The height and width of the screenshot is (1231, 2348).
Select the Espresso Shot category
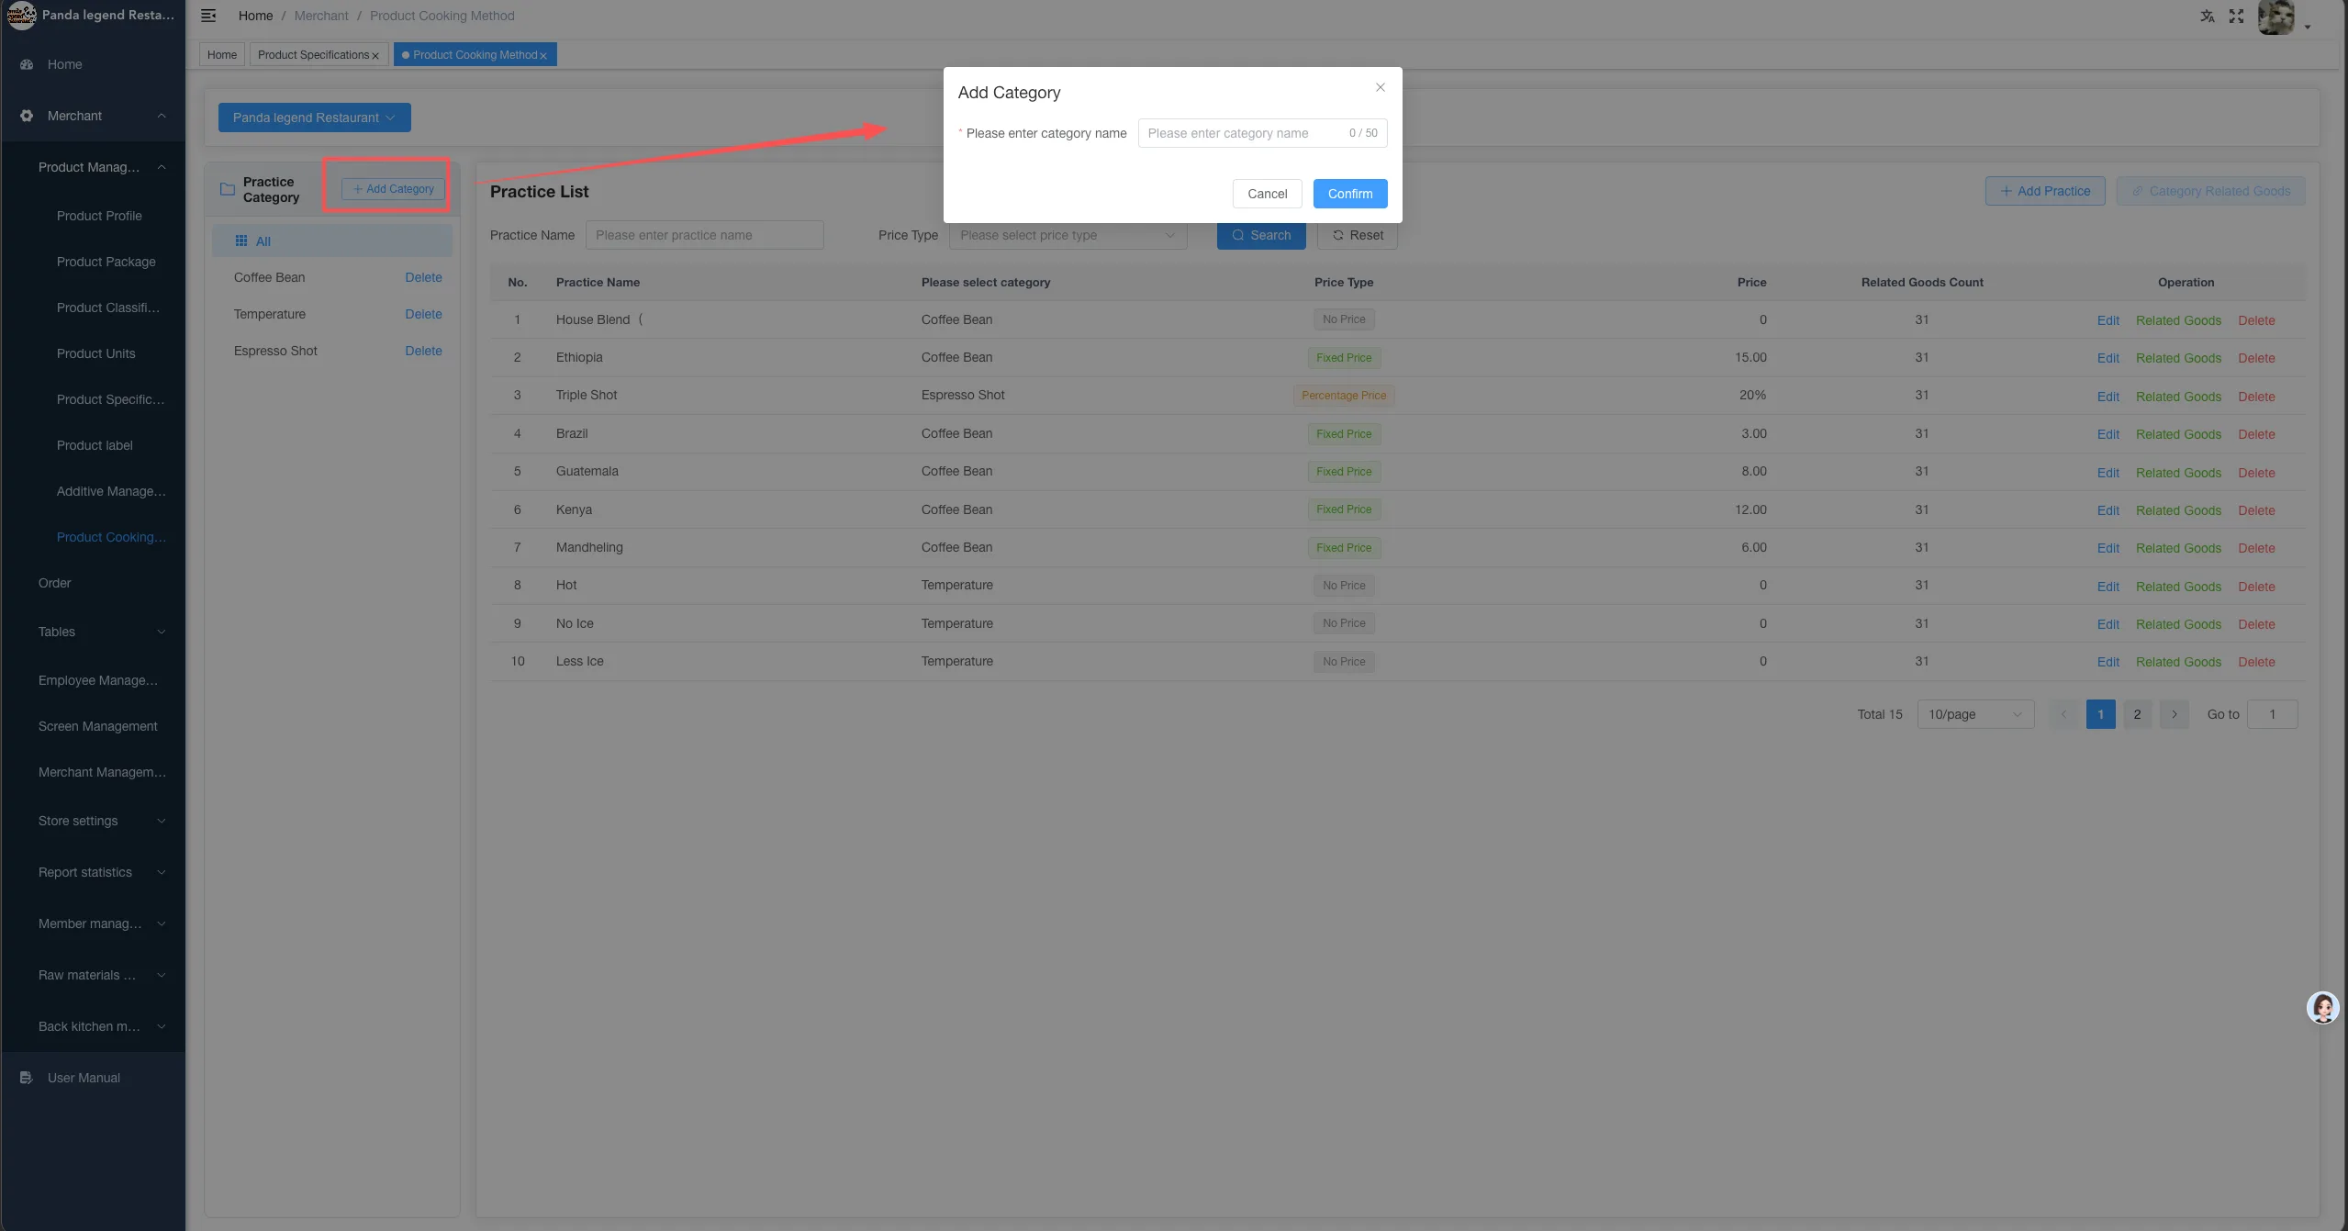click(275, 351)
